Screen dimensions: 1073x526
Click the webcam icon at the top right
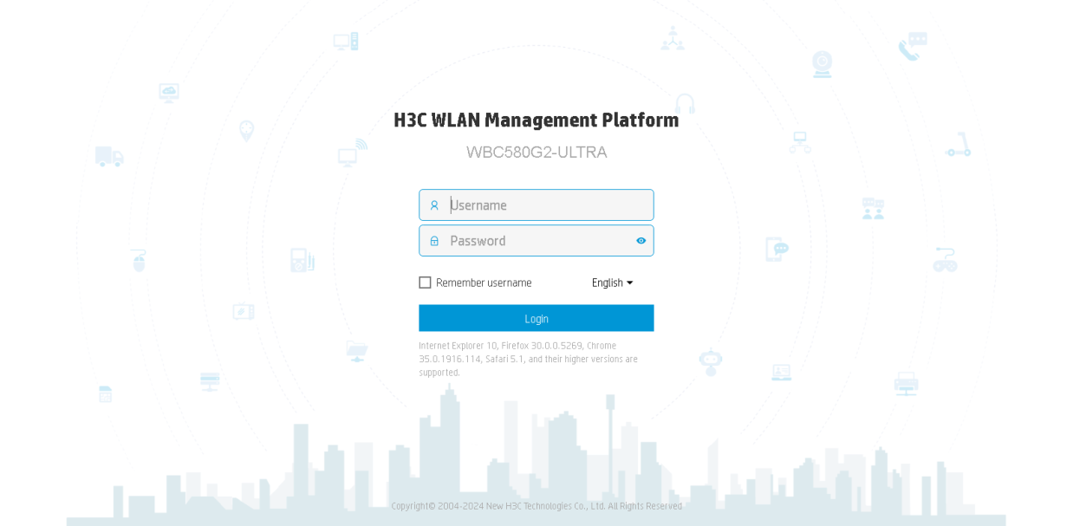[822, 64]
